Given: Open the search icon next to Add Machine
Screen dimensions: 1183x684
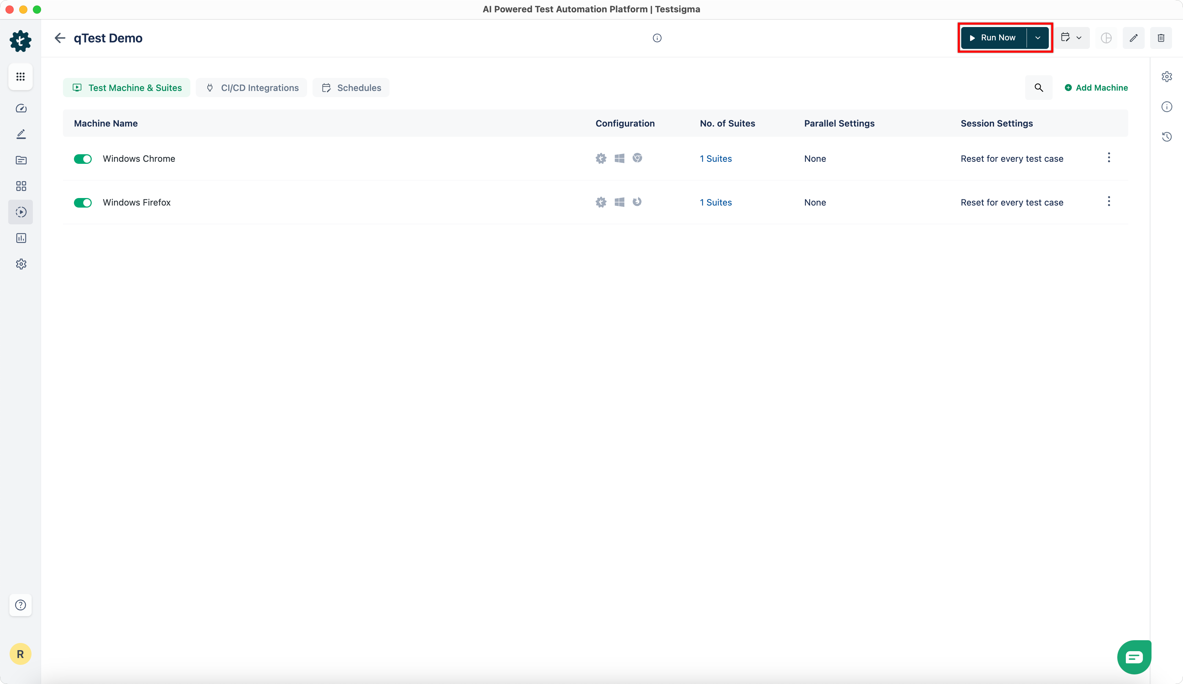Looking at the screenshot, I should 1039,88.
